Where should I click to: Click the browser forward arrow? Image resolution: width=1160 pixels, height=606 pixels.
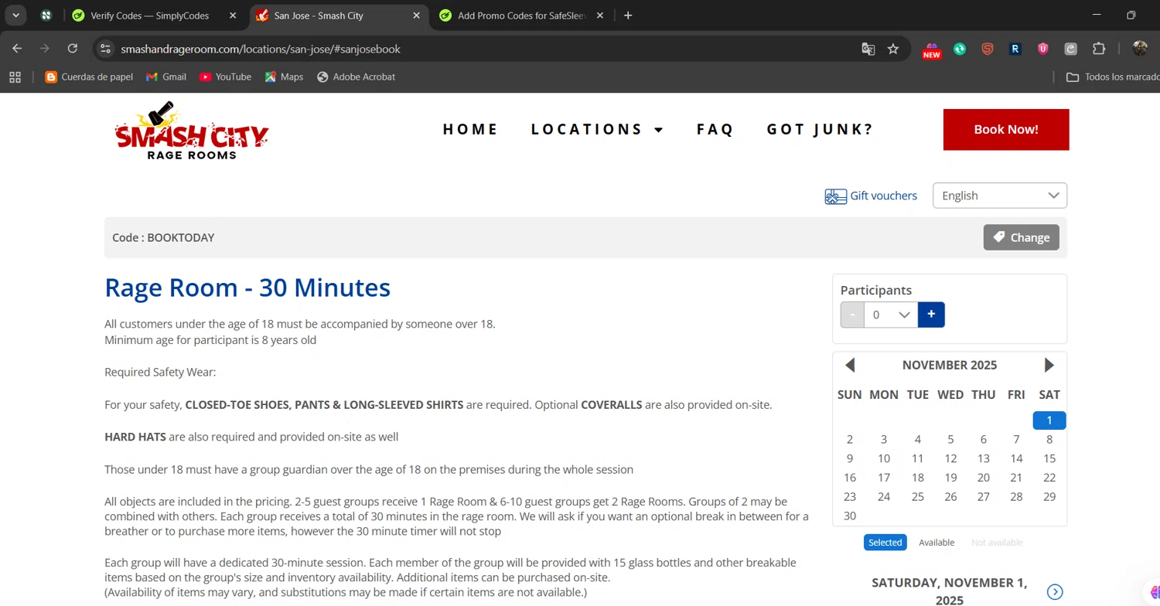45,49
